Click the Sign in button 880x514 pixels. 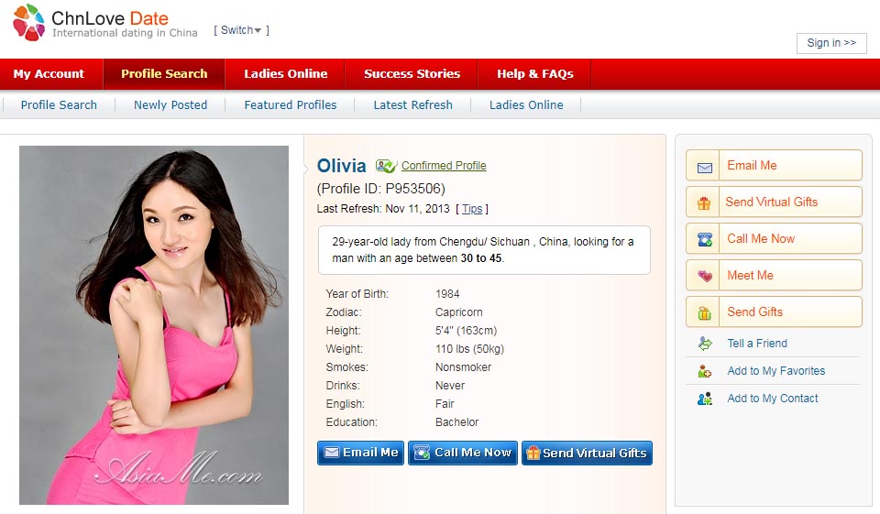[x=831, y=43]
